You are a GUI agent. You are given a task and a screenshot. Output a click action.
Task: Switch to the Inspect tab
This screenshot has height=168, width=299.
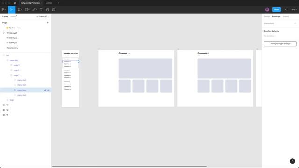(285, 17)
